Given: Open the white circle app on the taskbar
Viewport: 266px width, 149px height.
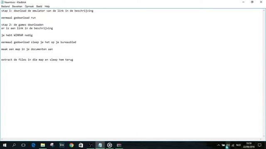Looking at the screenshot, I should coord(110,145).
